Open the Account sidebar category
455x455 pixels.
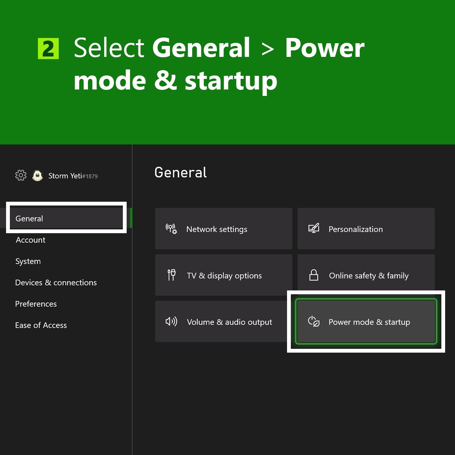click(x=30, y=240)
